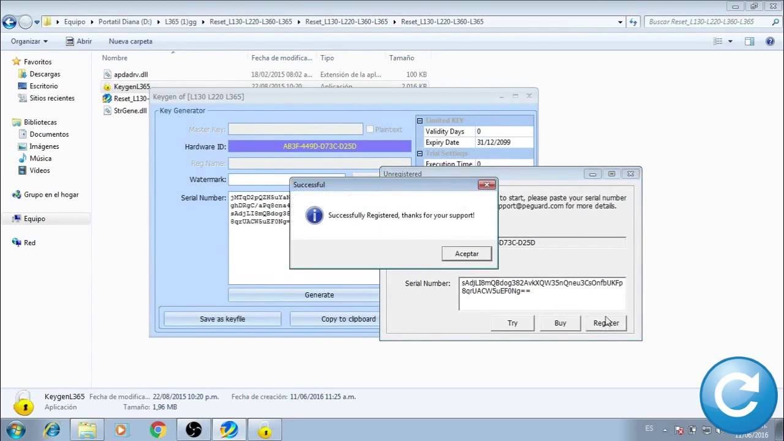The width and height of the screenshot is (784, 441).
Task: Go forward in Explorer navigation
Action: pos(25,22)
